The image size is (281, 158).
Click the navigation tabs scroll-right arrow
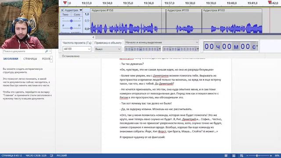(x=51, y=59)
